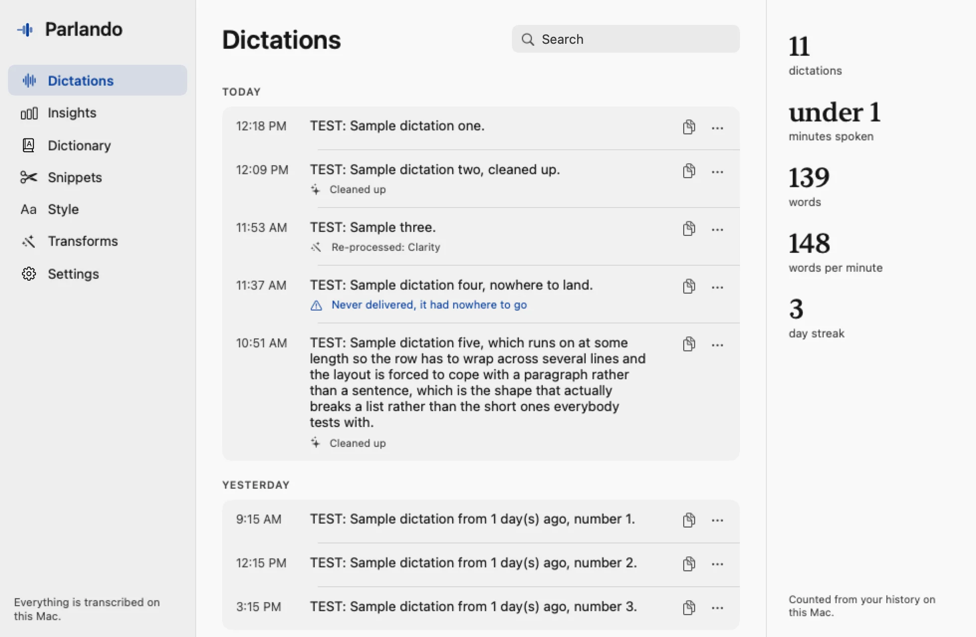Copy the 12:09 PM dictation two text
The width and height of the screenshot is (976, 637).
689,171
